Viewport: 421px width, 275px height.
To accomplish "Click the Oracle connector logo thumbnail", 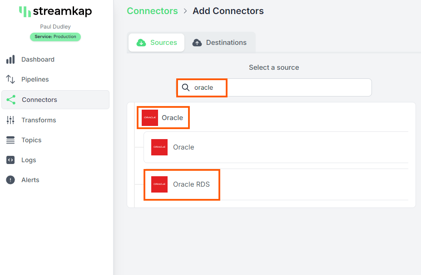I will coord(159,147).
